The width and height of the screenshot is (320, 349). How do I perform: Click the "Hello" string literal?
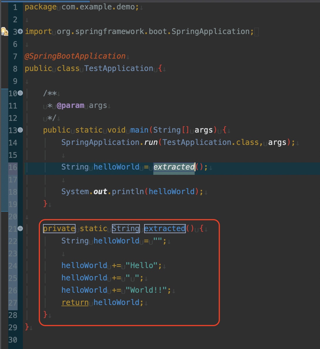click(x=142, y=265)
